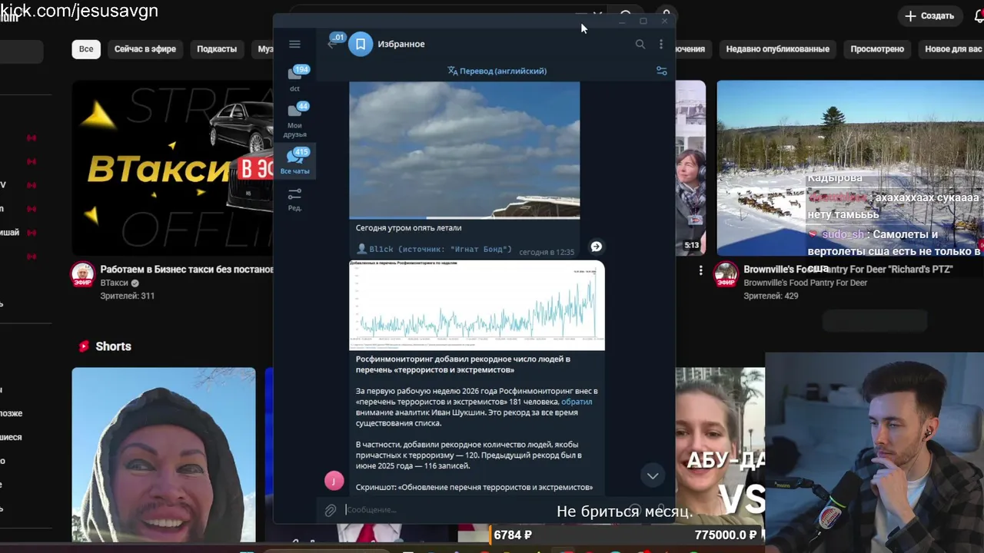Image resolution: width=984 pixels, height=553 pixels.
Task: Click the pink J sender avatar
Action: pyautogui.click(x=334, y=481)
